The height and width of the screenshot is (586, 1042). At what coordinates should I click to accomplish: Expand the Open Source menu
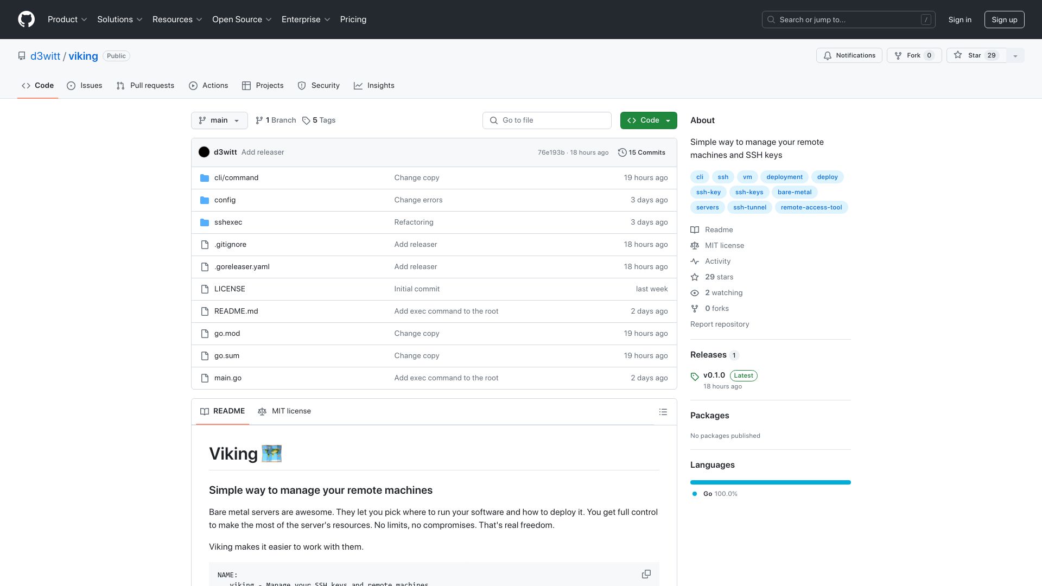pos(242,20)
